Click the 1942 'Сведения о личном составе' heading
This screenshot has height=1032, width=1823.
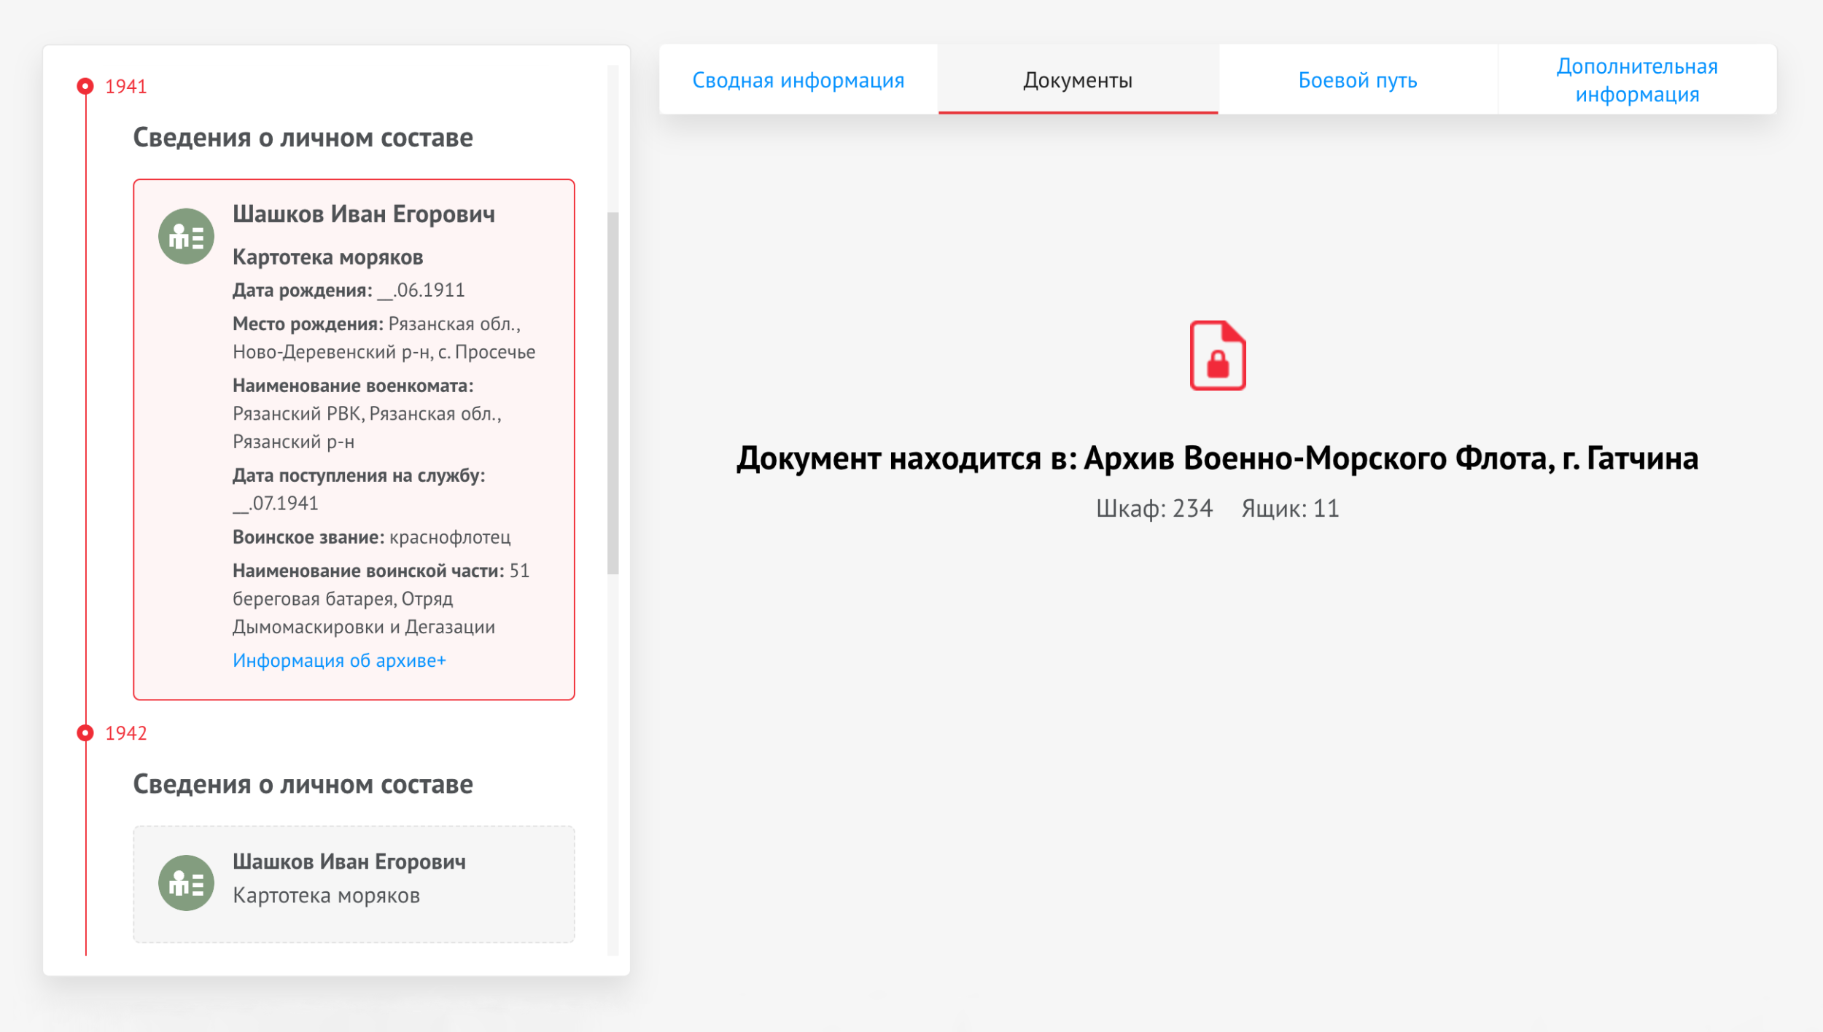click(303, 784)
